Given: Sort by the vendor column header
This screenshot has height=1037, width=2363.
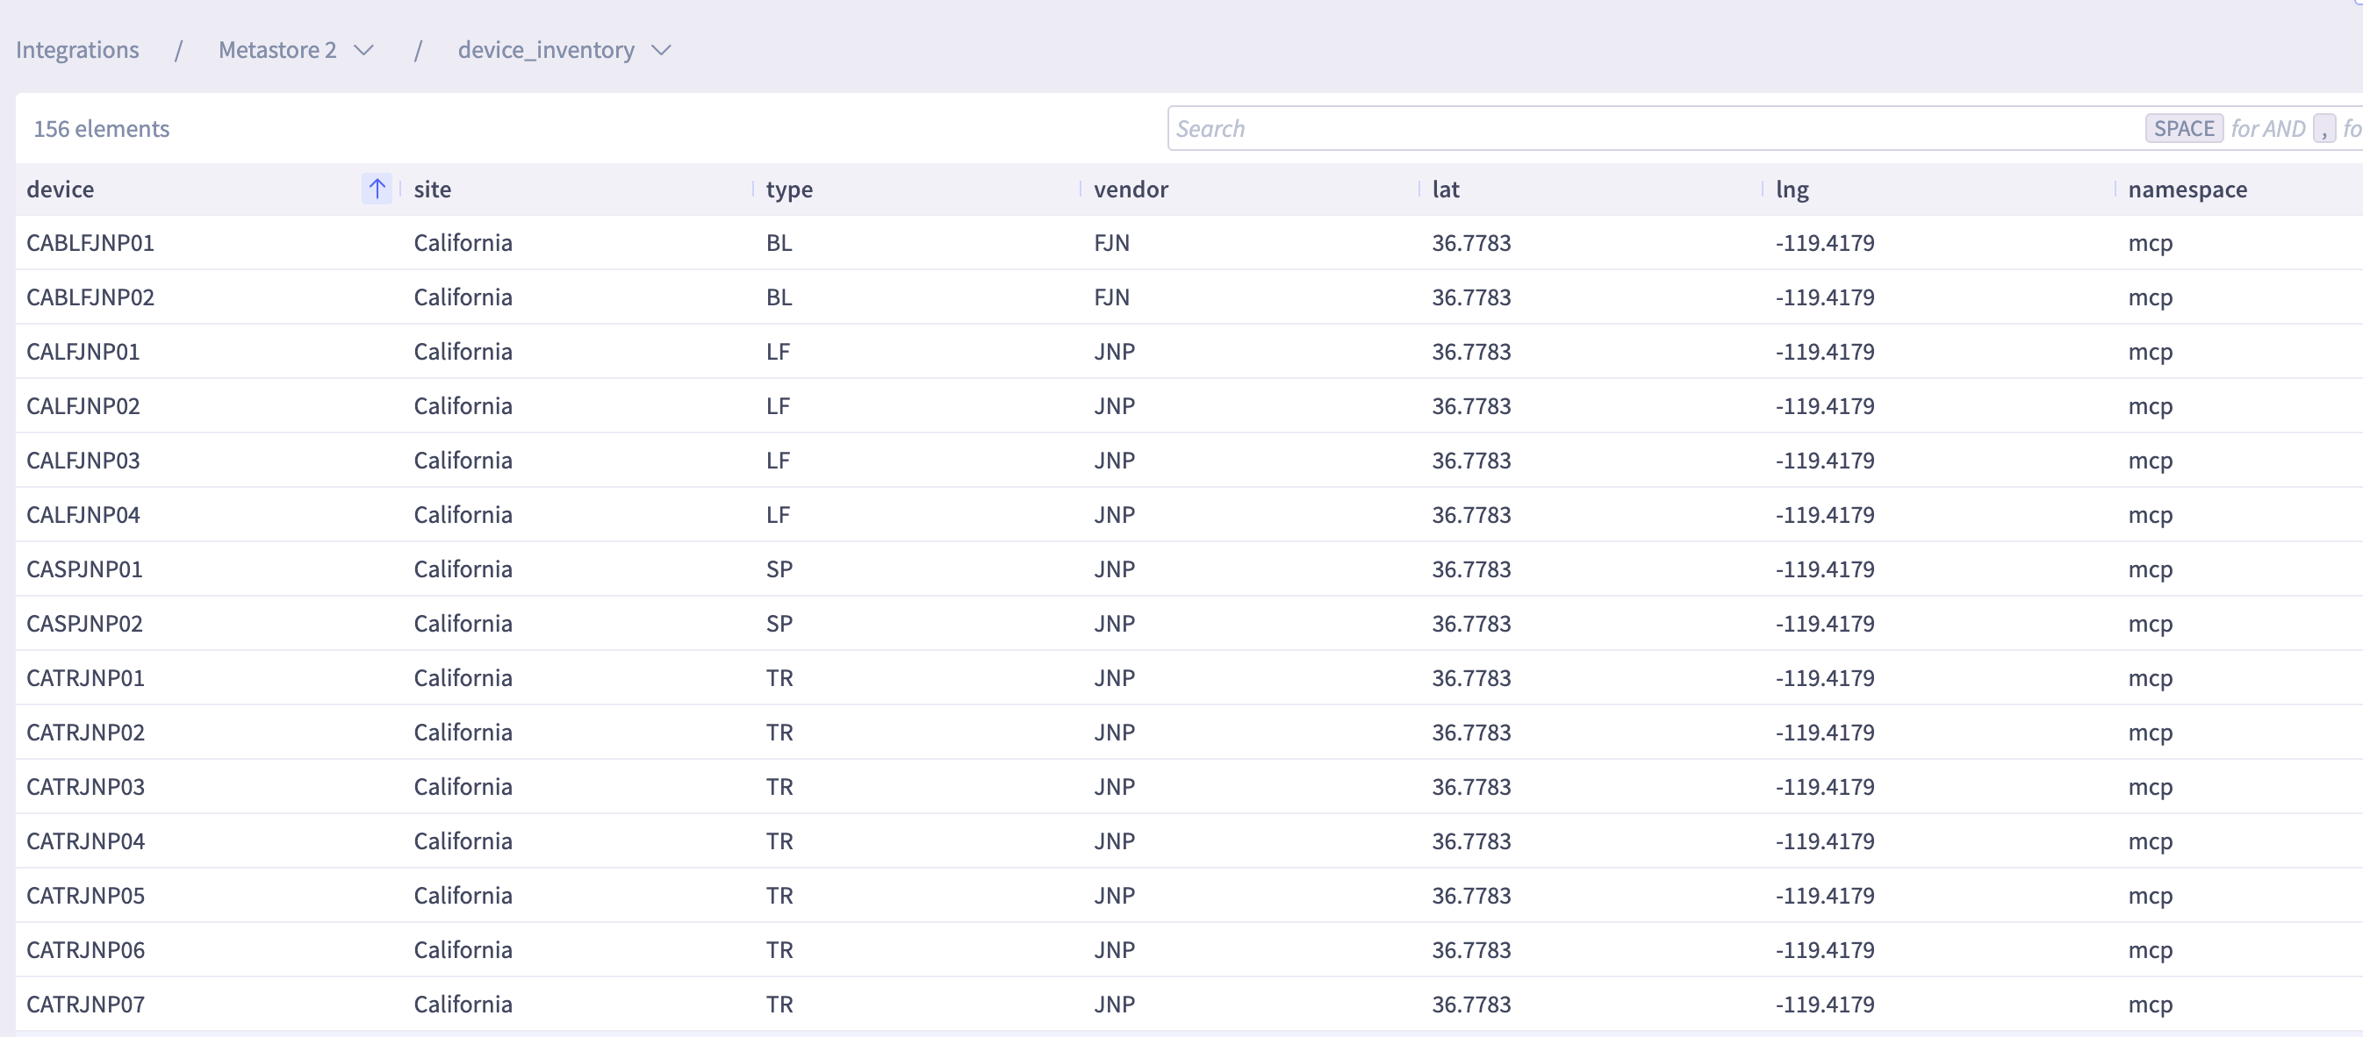Looking at the screenshot, I should coord(1130,189).
